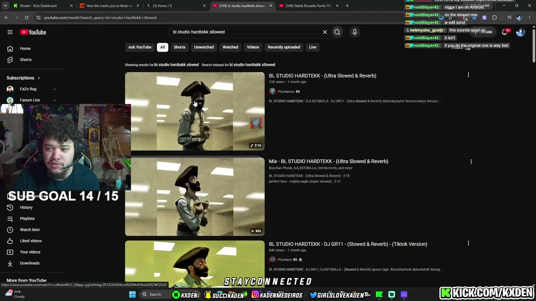Image resolution: width=536 pixels, height=301 pixels.
Task: Reload the page in the browser
Action: click(26, 18)
